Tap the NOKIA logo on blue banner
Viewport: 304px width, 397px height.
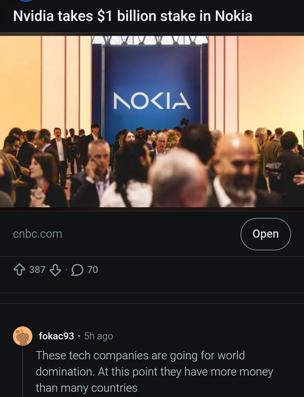point(152,101)
